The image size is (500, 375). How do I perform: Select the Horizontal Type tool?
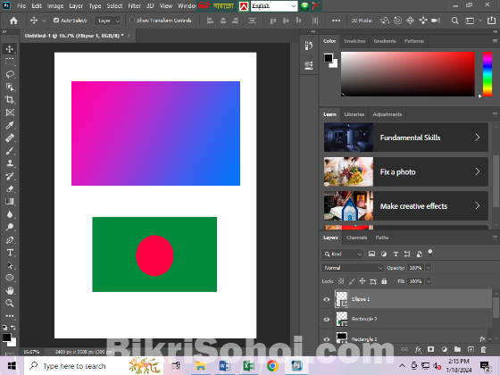tap(10, 253)
